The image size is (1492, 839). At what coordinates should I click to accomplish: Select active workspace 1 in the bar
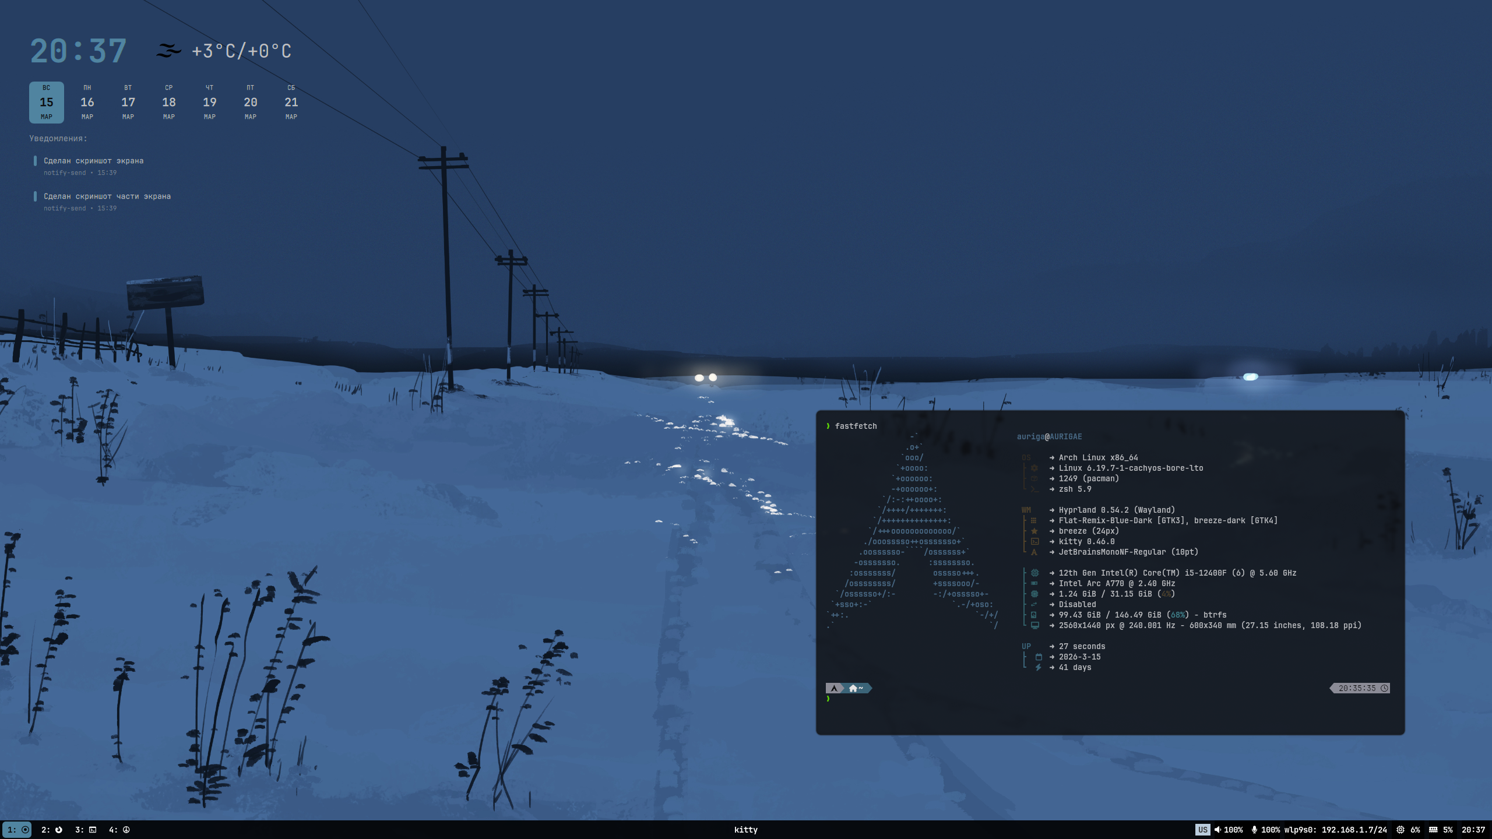tap(17, 830)
